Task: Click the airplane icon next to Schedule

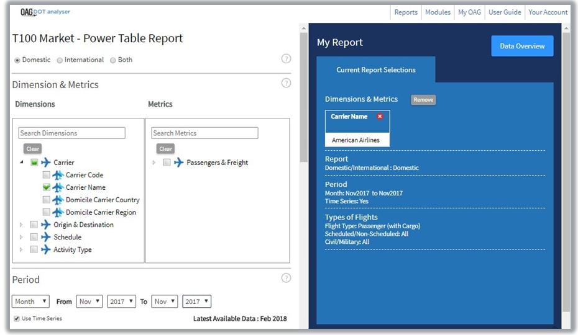Action: click(x=46, y=237)
